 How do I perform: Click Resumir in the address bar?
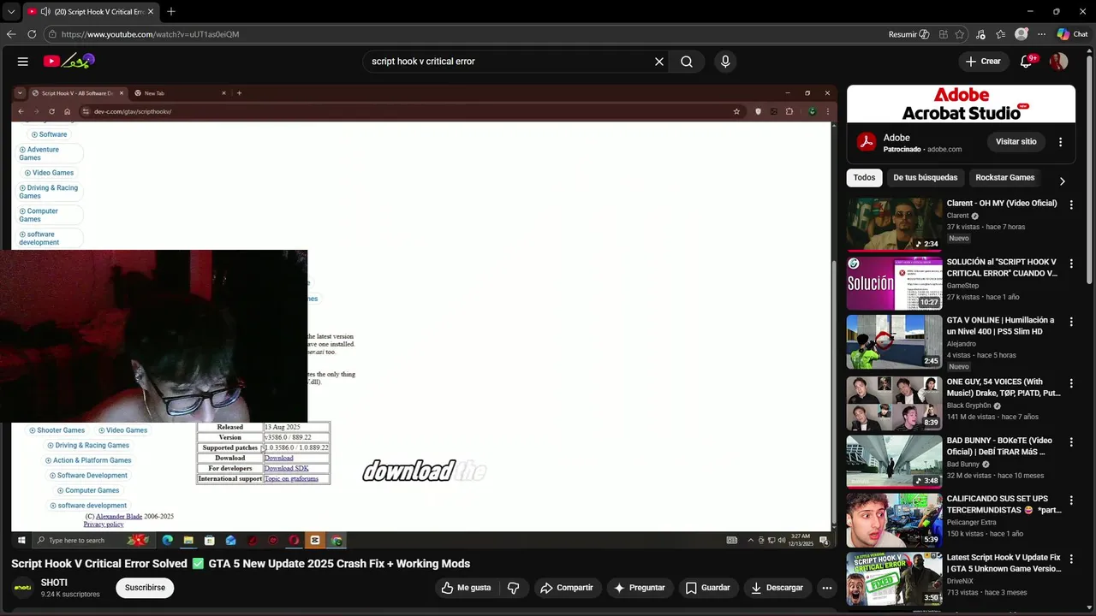click(x=908, y=34)
